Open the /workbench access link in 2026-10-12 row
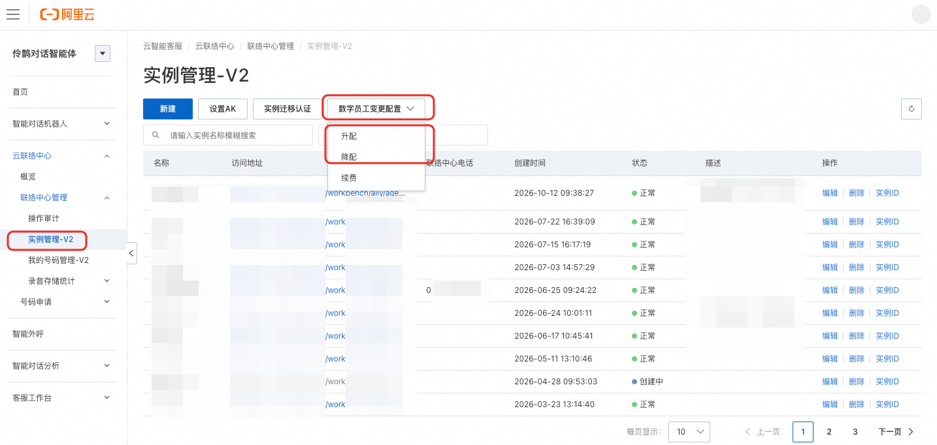This screenshot has width=937, height=445. [x=365, y=193]
